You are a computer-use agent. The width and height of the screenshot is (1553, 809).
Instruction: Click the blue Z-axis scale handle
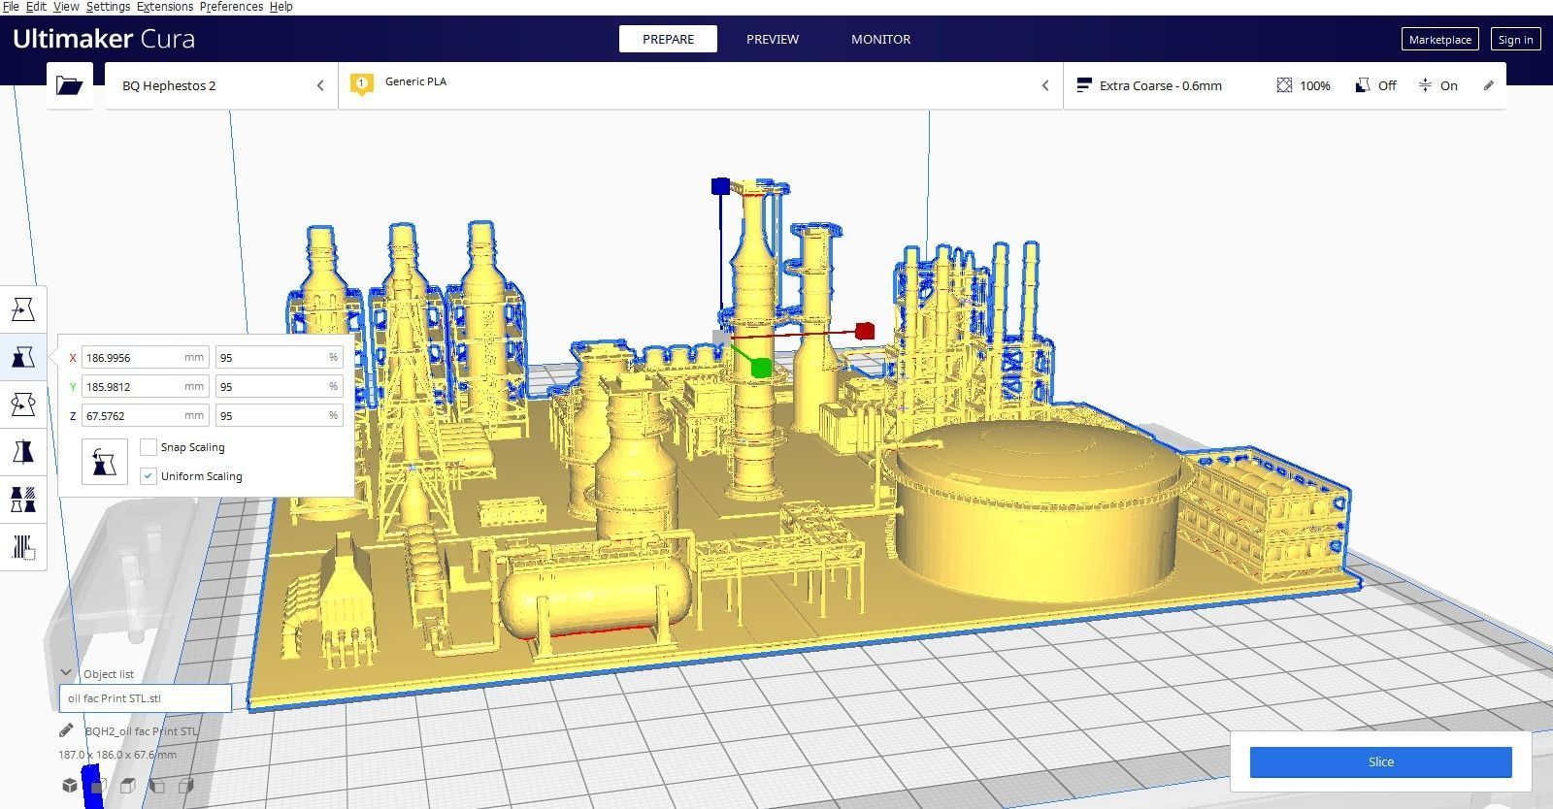point(720,185)
